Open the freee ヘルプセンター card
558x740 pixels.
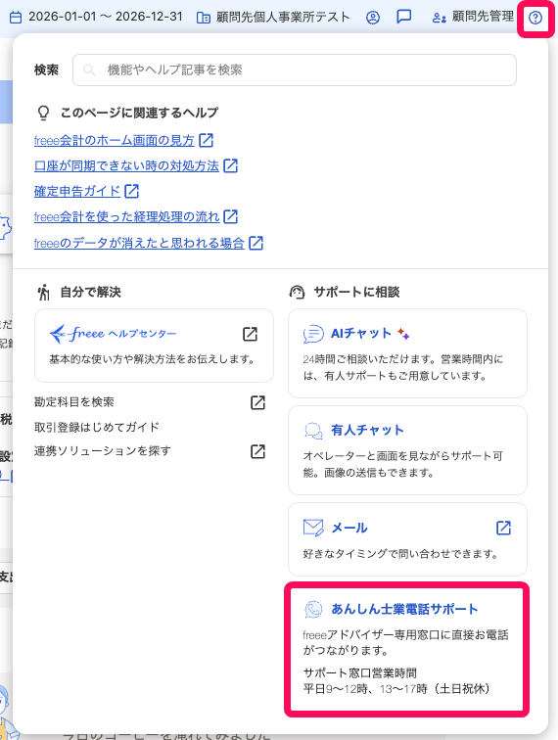(x=154, y=346)
